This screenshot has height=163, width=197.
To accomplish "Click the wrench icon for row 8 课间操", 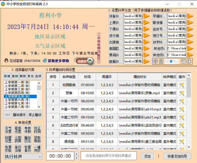I will (182, 142).
